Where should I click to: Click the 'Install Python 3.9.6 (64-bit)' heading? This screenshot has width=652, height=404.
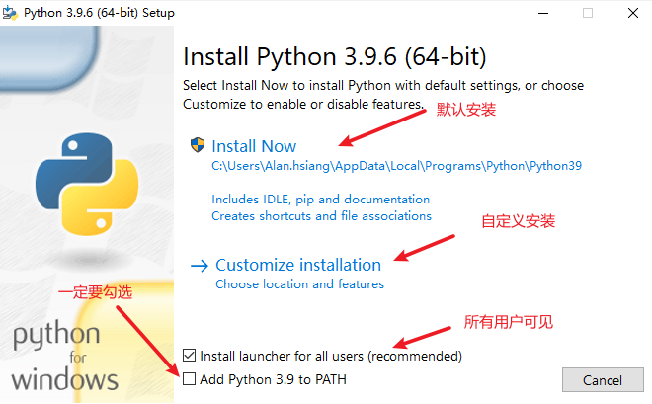tap(336, 54)
